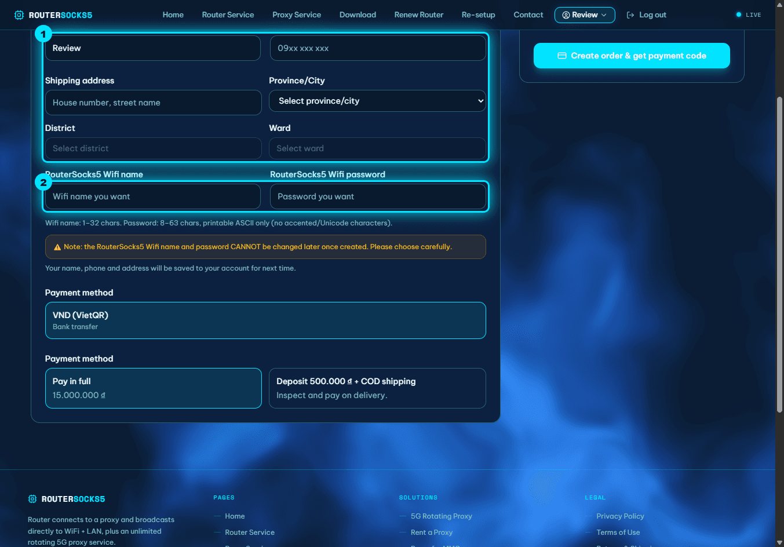Open the 5G Rotating Proxy footer link

442,516
